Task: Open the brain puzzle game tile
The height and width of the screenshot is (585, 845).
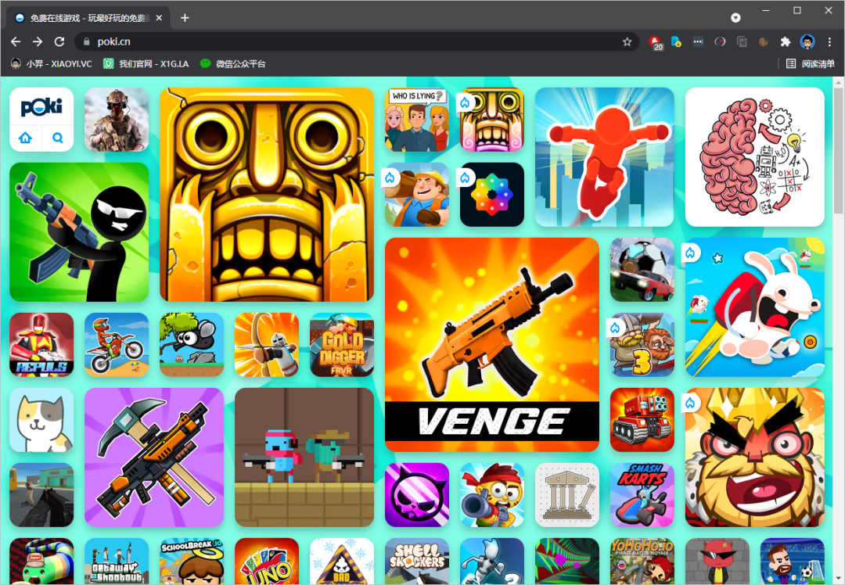Action: coord(755,157)
